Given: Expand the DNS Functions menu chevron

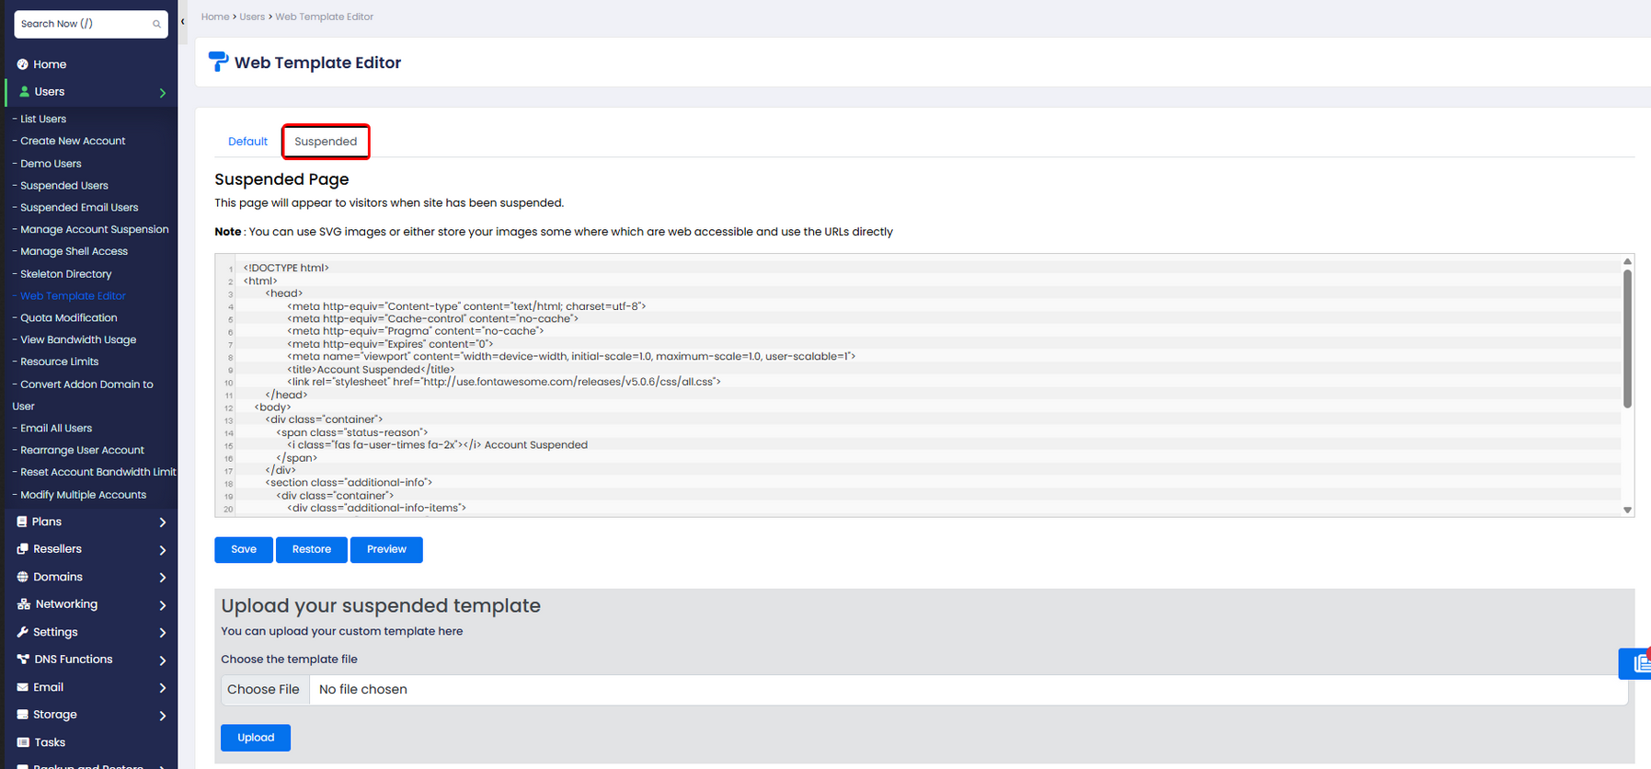Looking at the screenshot, I should coord(163,660).
